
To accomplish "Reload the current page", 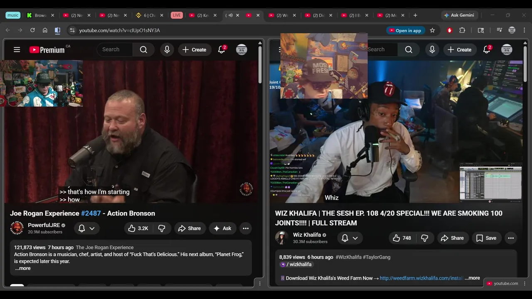I will coord(32,30).
